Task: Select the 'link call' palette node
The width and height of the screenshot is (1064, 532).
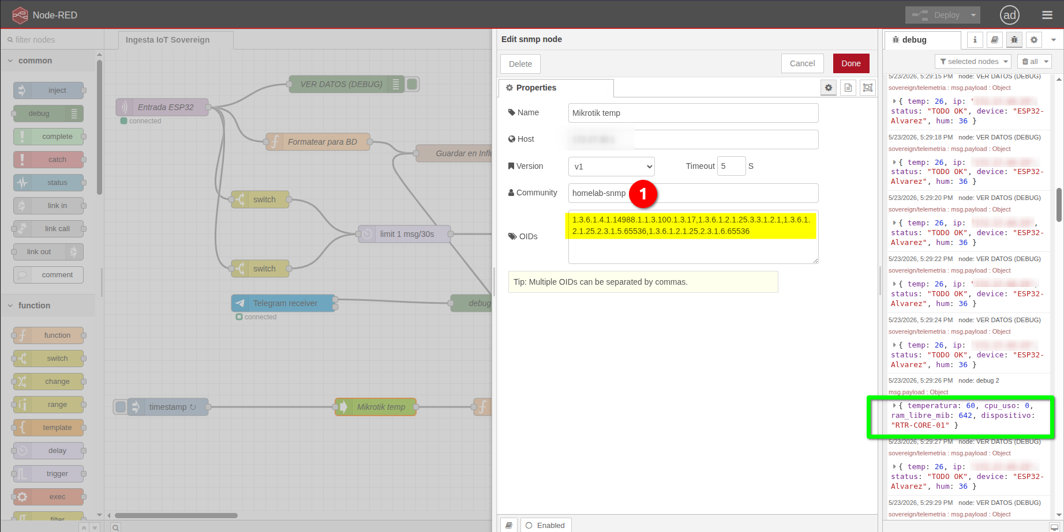Action: tap(48, 229)
